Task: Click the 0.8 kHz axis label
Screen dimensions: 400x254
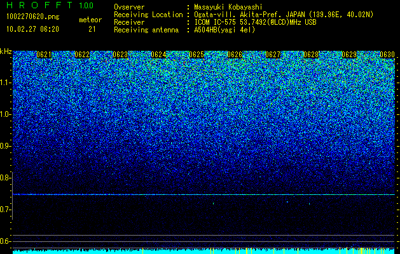Action: (x=5, y=178)
